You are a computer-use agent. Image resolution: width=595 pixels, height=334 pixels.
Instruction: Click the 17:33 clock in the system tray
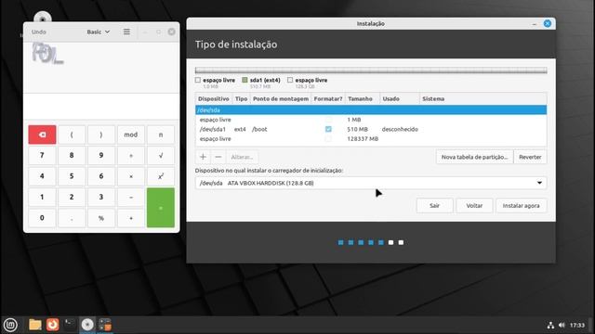tap(577, 325)
